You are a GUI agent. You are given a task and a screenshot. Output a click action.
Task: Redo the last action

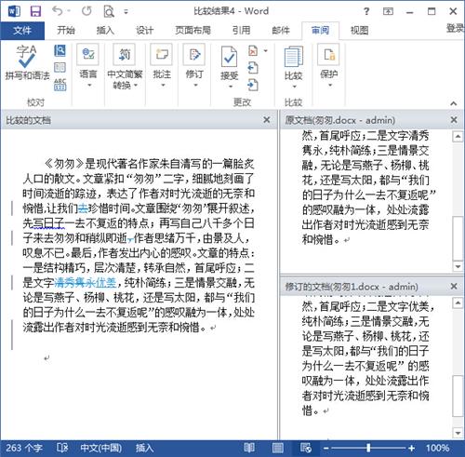tap(86, 11)
